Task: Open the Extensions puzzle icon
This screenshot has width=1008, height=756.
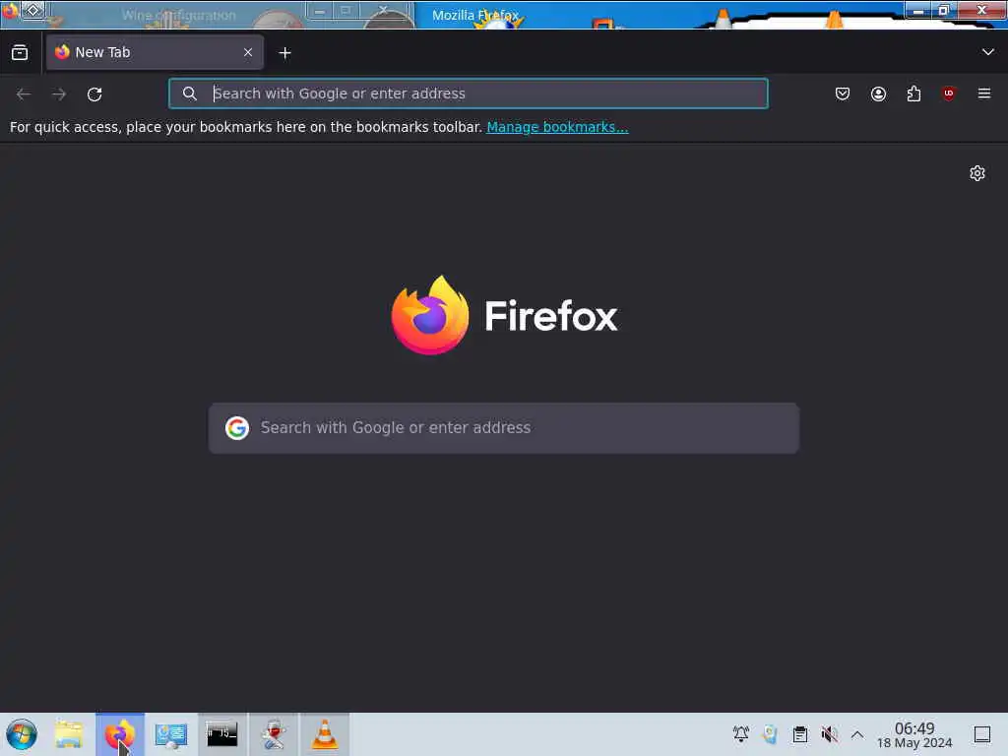Action: (913, 94)
